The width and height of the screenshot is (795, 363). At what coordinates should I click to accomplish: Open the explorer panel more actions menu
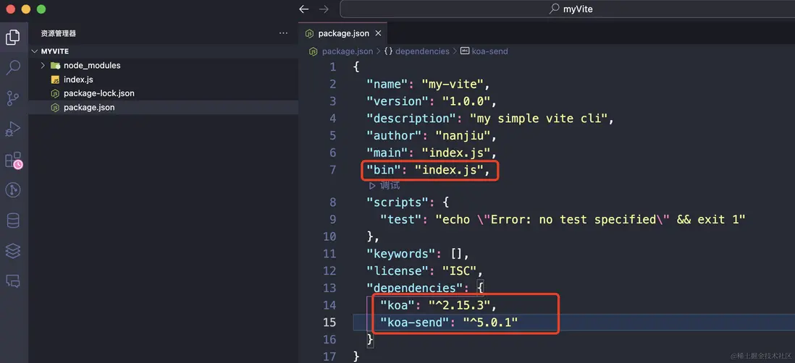point(283,33)
